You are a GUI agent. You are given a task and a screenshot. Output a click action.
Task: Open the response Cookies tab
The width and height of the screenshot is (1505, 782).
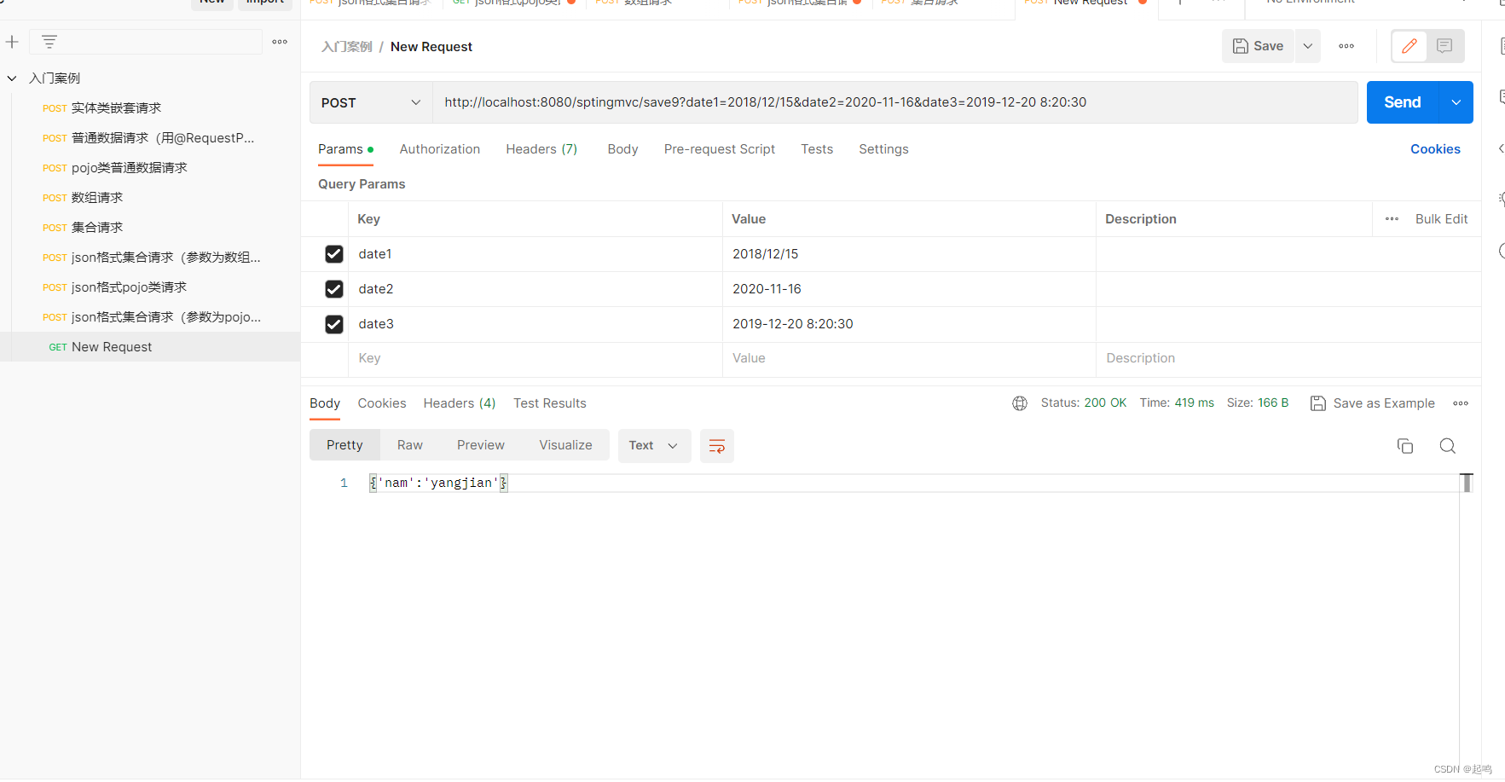[x=382, y=403]
